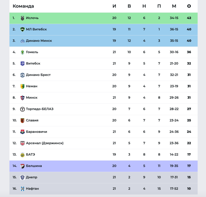This screenshot has width=206, height=197.
Task: Click Ислочь's 42 points value
Action: (x=189, y=18)
